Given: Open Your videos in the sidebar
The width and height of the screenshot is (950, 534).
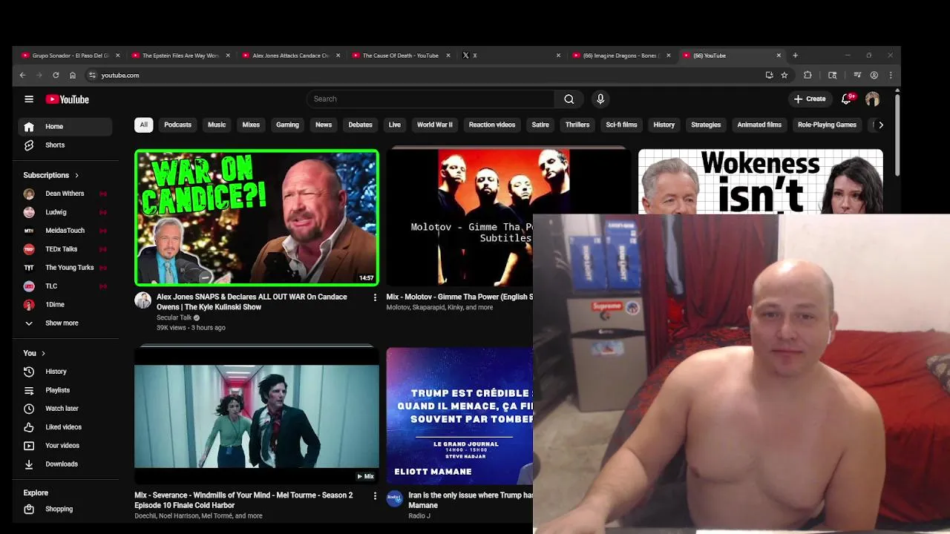Looking at the screenshot, I should 65,446.
